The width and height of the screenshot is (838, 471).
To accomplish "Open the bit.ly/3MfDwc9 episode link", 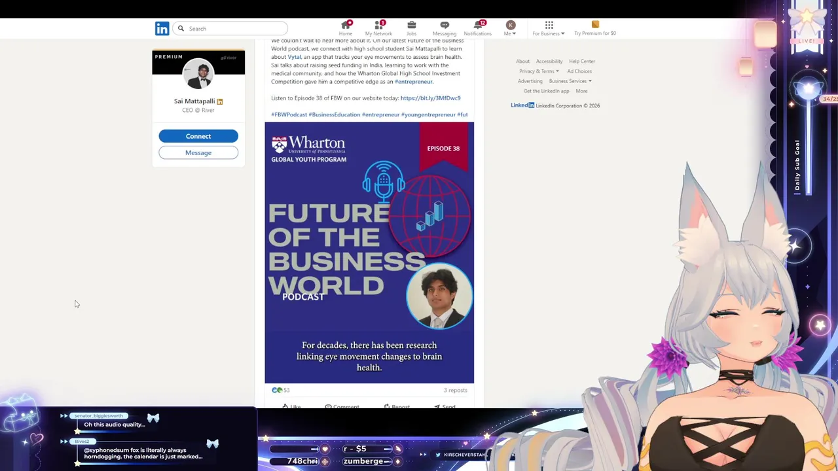I will [430, 98].
